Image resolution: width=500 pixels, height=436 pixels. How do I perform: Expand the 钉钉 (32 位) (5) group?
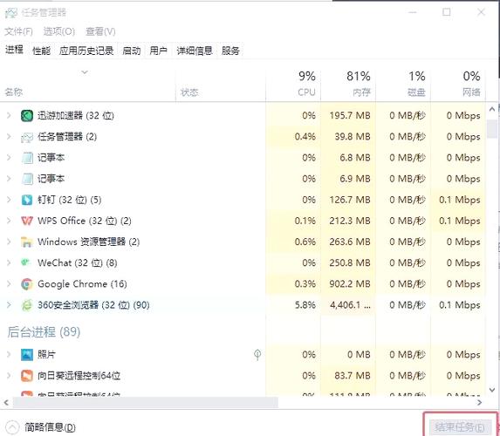pyautogui.click(x=9, y=200)
